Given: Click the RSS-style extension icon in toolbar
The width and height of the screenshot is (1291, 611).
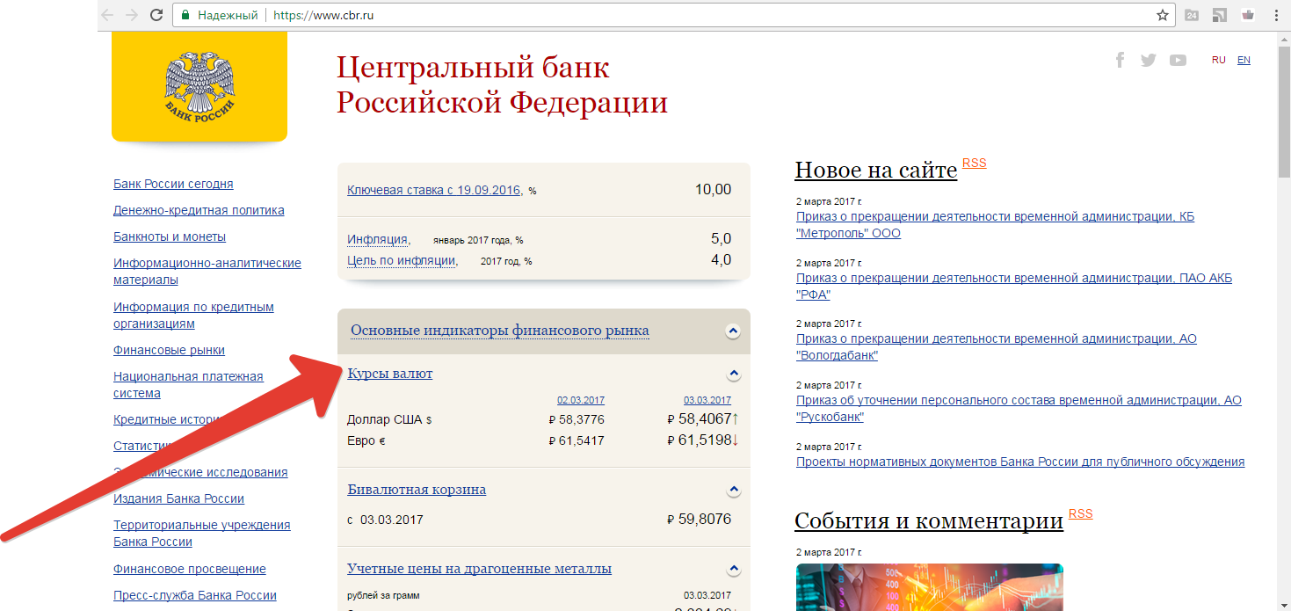Looking at the screenshot, I should [x=1219, y=15].
